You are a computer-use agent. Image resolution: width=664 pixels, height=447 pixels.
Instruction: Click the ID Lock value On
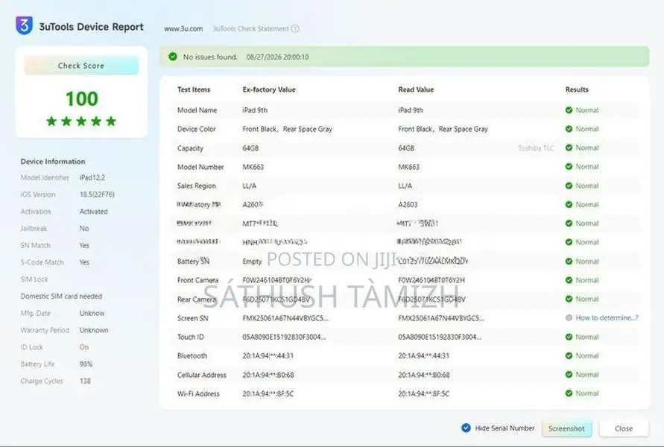(x=84, y=347)
